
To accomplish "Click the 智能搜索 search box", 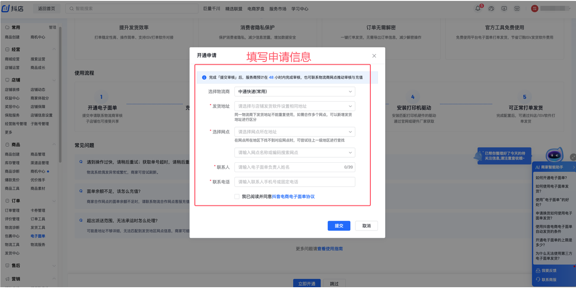I will click(x=132, y=9).
